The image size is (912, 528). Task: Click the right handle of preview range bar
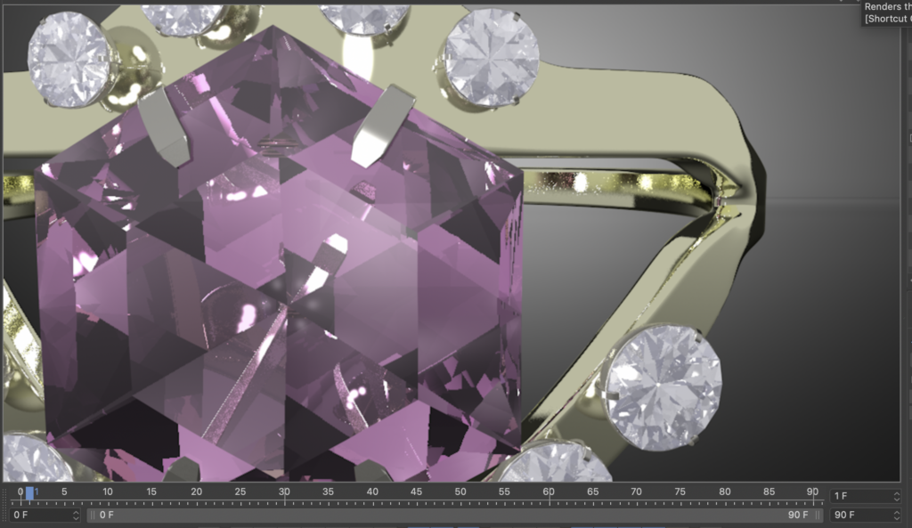[x=818, y=515]
